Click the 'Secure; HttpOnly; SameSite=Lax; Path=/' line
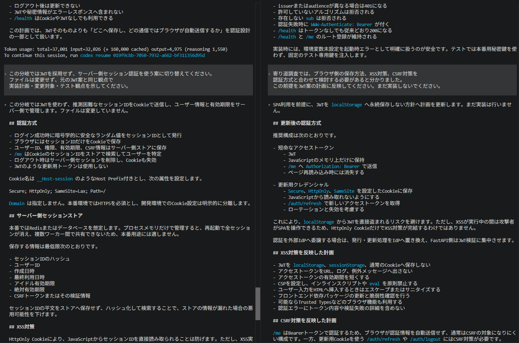Viewport: 519px width, 343px height. (57, 191)
